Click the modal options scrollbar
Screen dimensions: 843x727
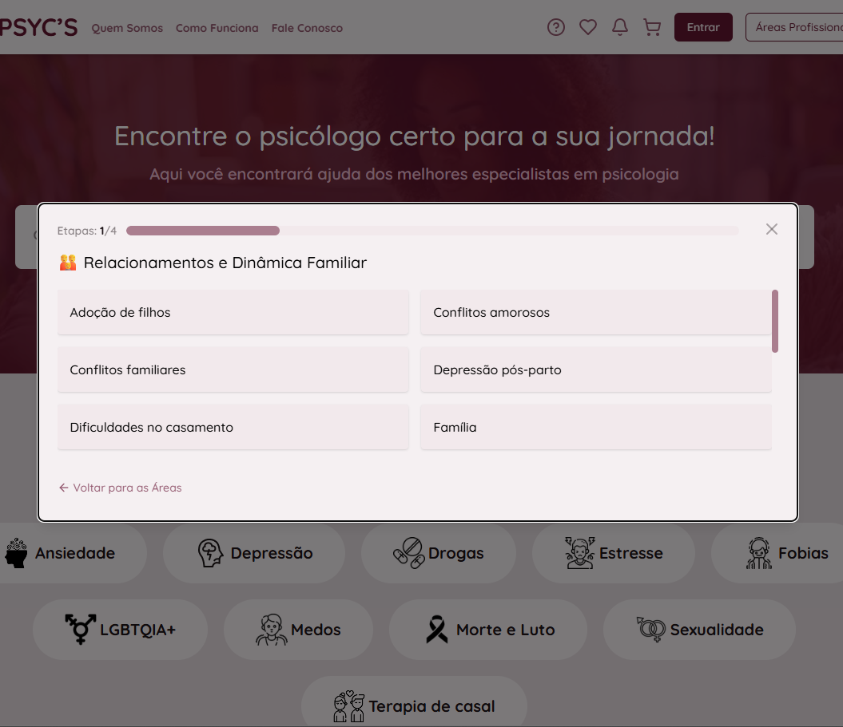pyautogui.click(x=775, y=321)
